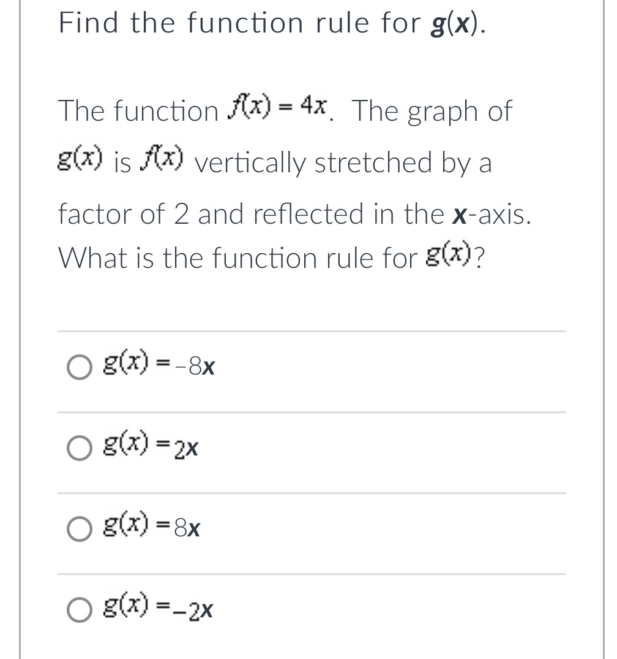Click the answer label g(x) = -8x
Screen dimensions: 617x659
(x=158, y=365)
